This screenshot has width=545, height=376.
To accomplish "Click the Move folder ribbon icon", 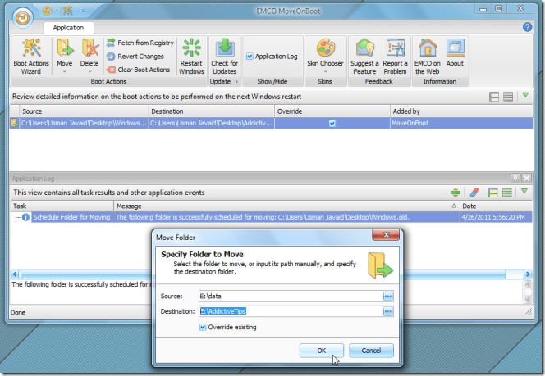I will (65, 48).
